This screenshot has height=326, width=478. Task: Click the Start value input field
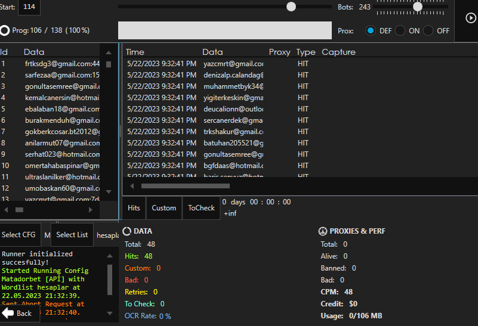pos(29,7)
